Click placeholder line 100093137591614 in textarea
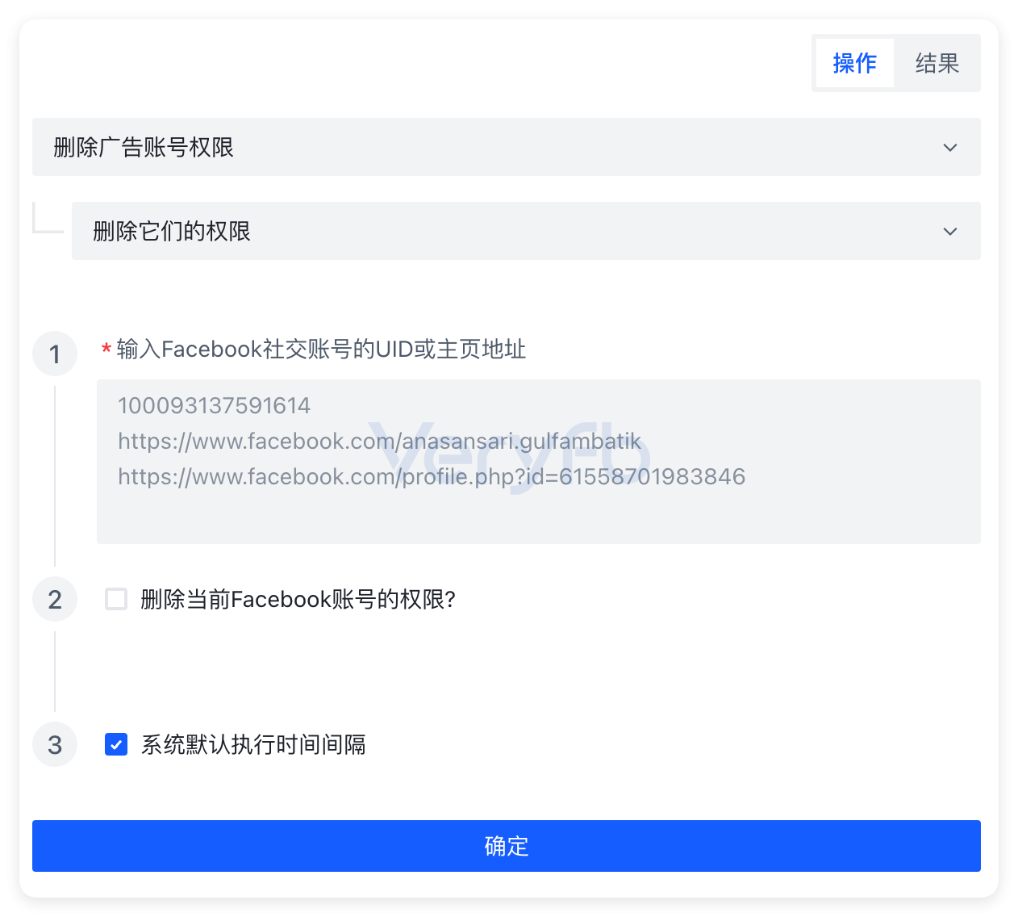1018x917 pixels. 214,405
